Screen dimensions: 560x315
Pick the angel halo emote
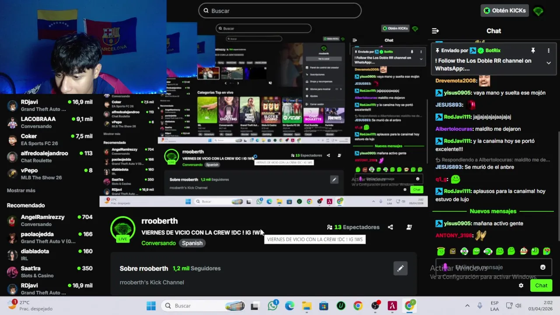coord(441,251)
